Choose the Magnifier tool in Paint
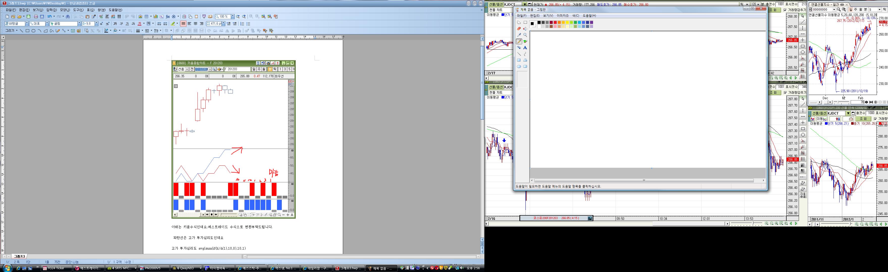888x272 pixels. click(x=525, y=35)
